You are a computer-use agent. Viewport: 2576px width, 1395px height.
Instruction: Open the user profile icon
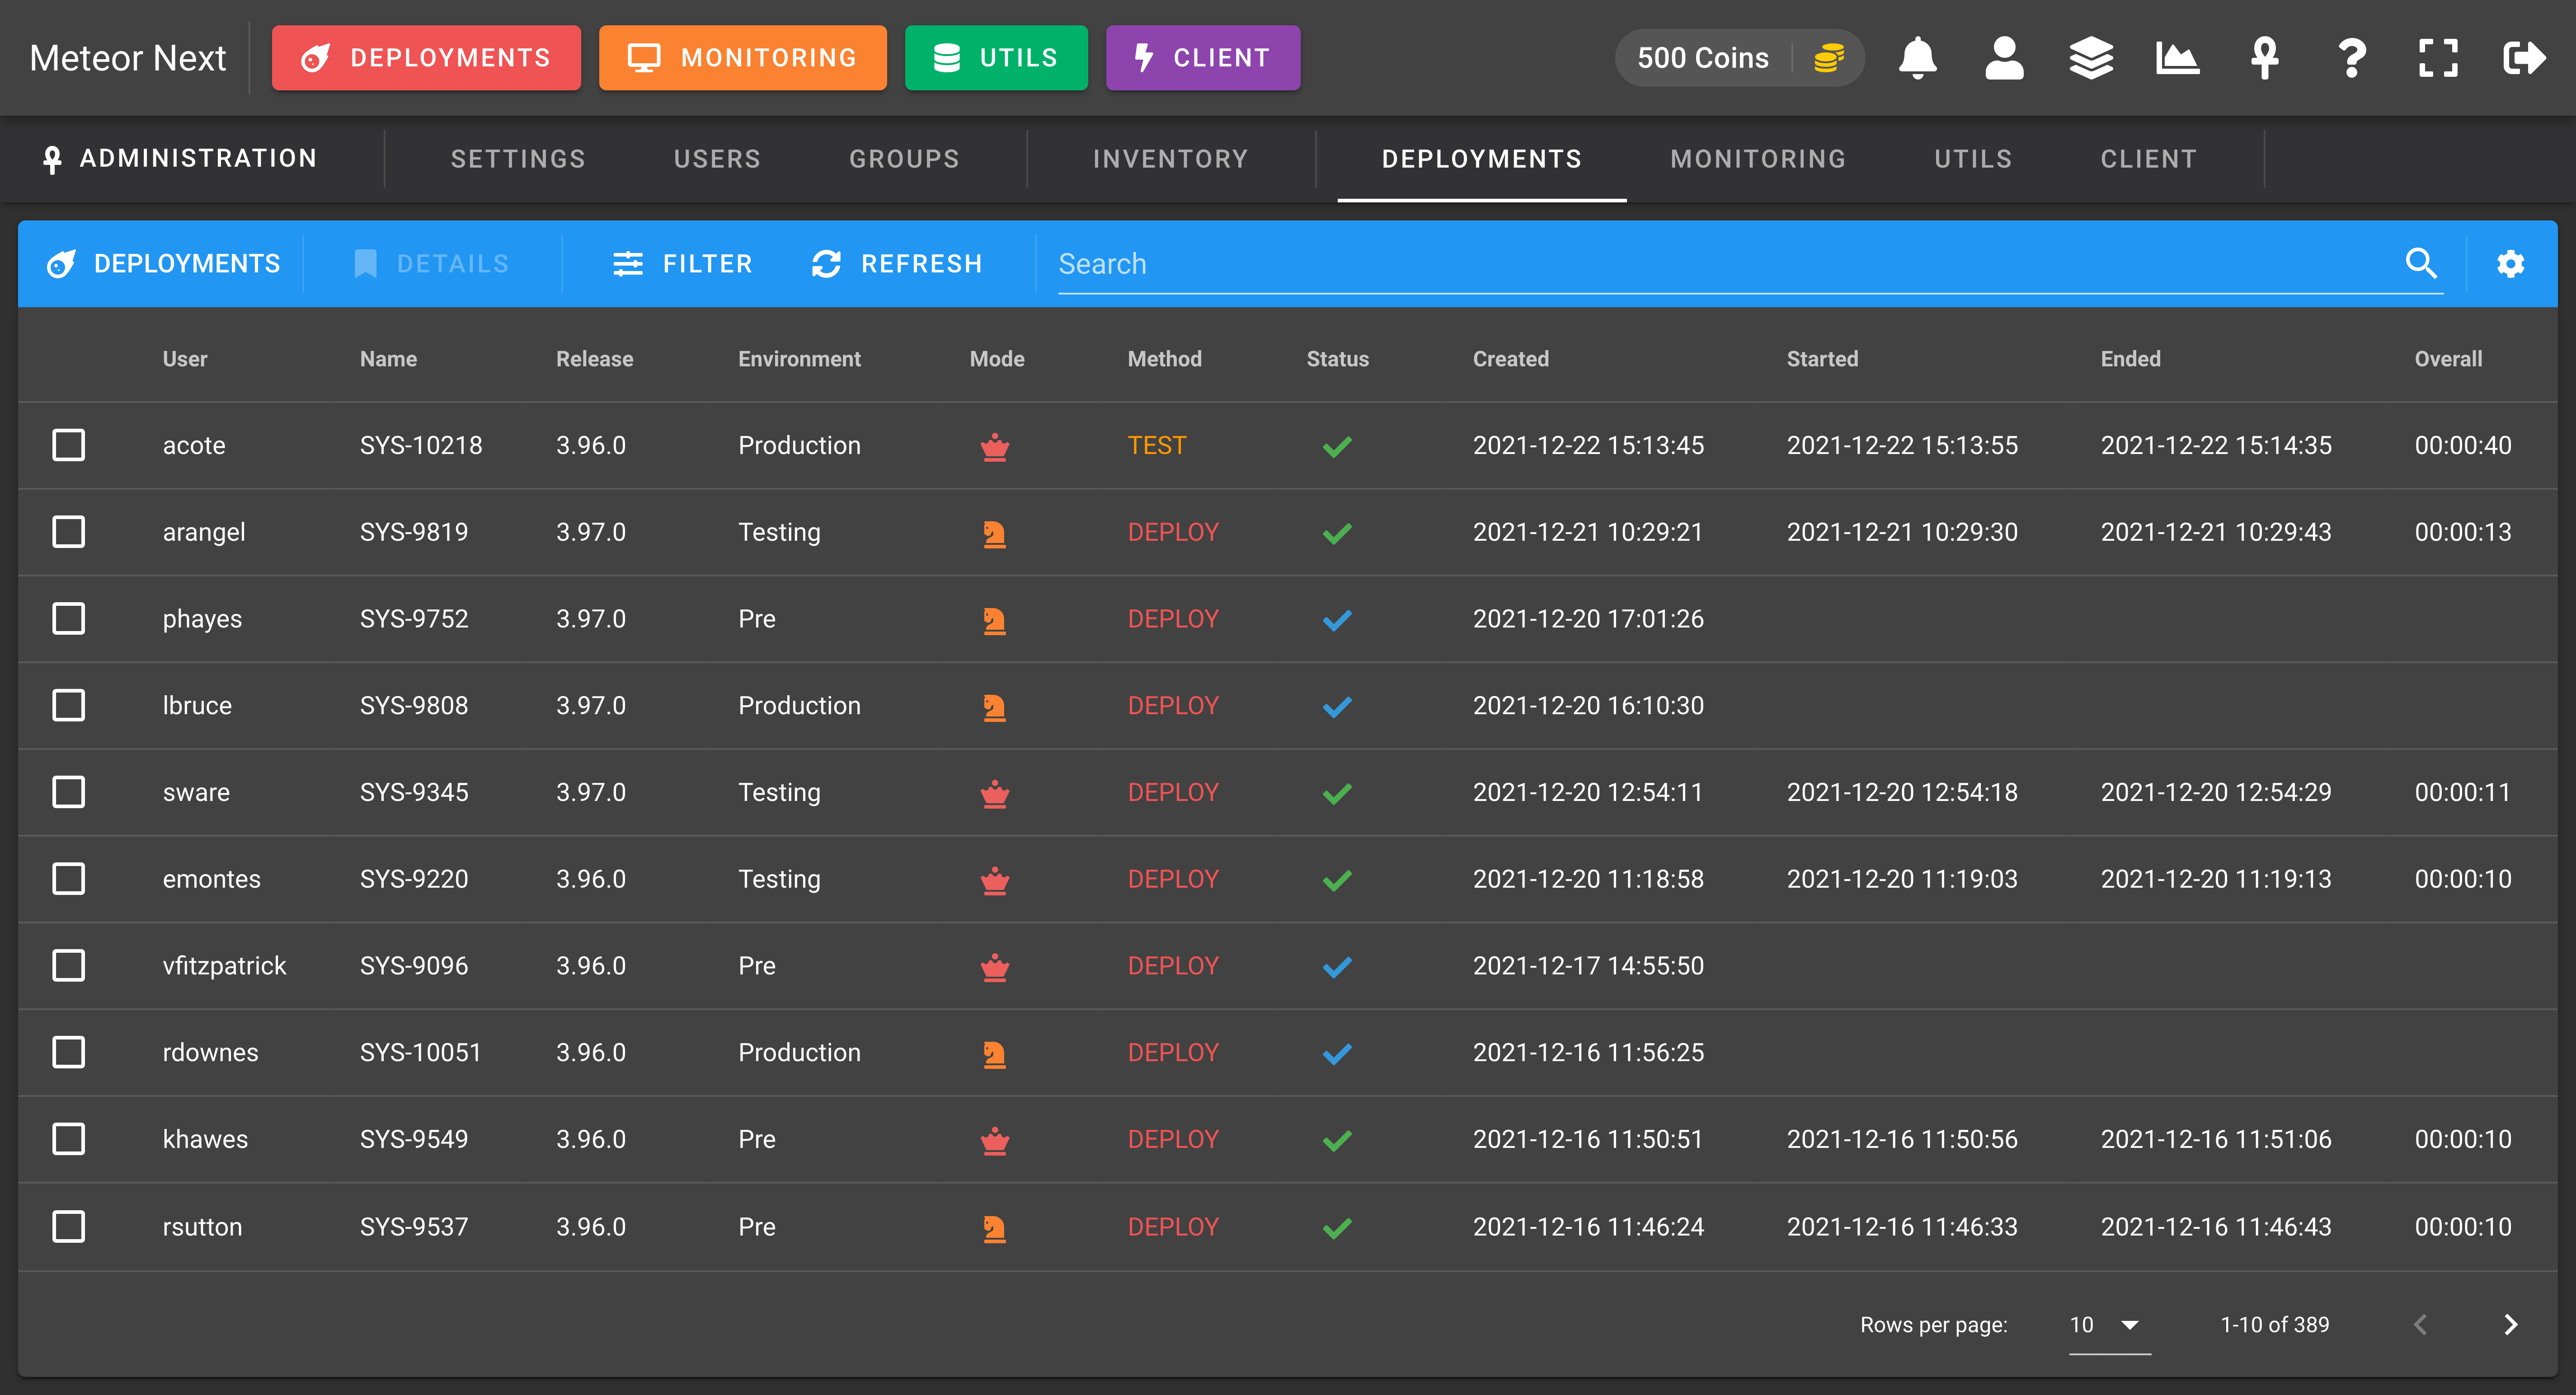(x=2004, y=58)
